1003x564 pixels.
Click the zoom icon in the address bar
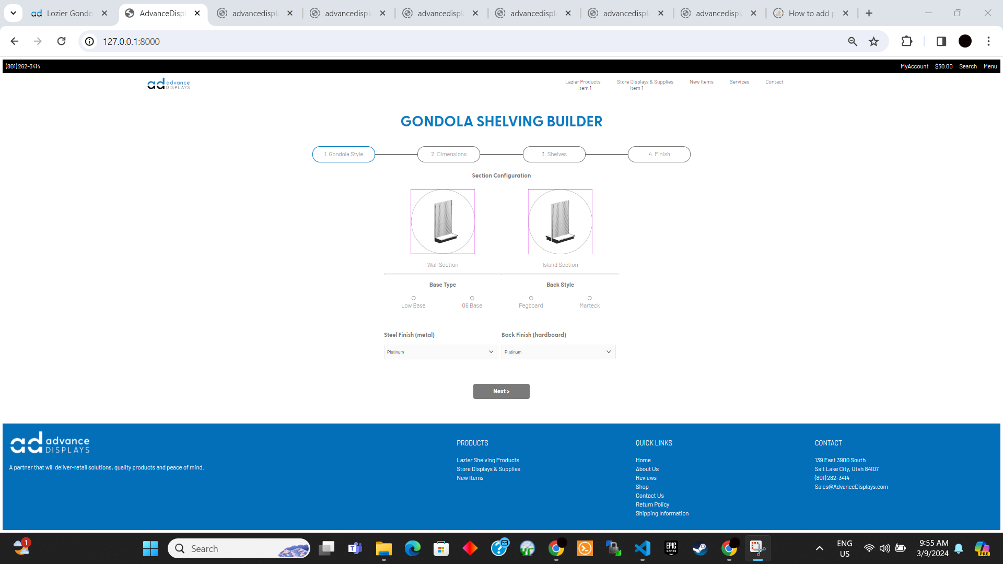tap(853, 41)
